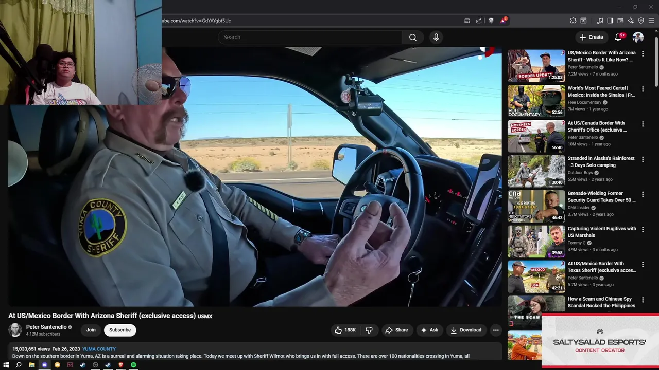Open Brave Wallet icon
The image size is (659, 370).
(x=620, y=21)
